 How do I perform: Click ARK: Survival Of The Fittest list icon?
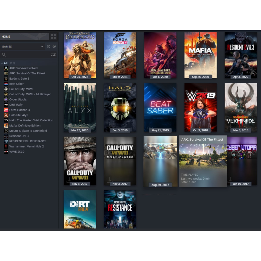(6, 73)
